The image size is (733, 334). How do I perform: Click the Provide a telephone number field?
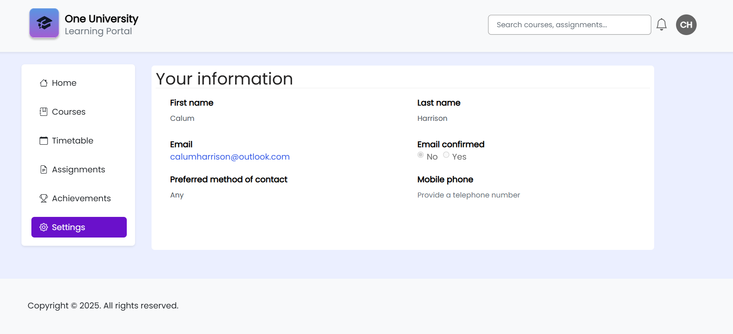(x=468, y=195)
